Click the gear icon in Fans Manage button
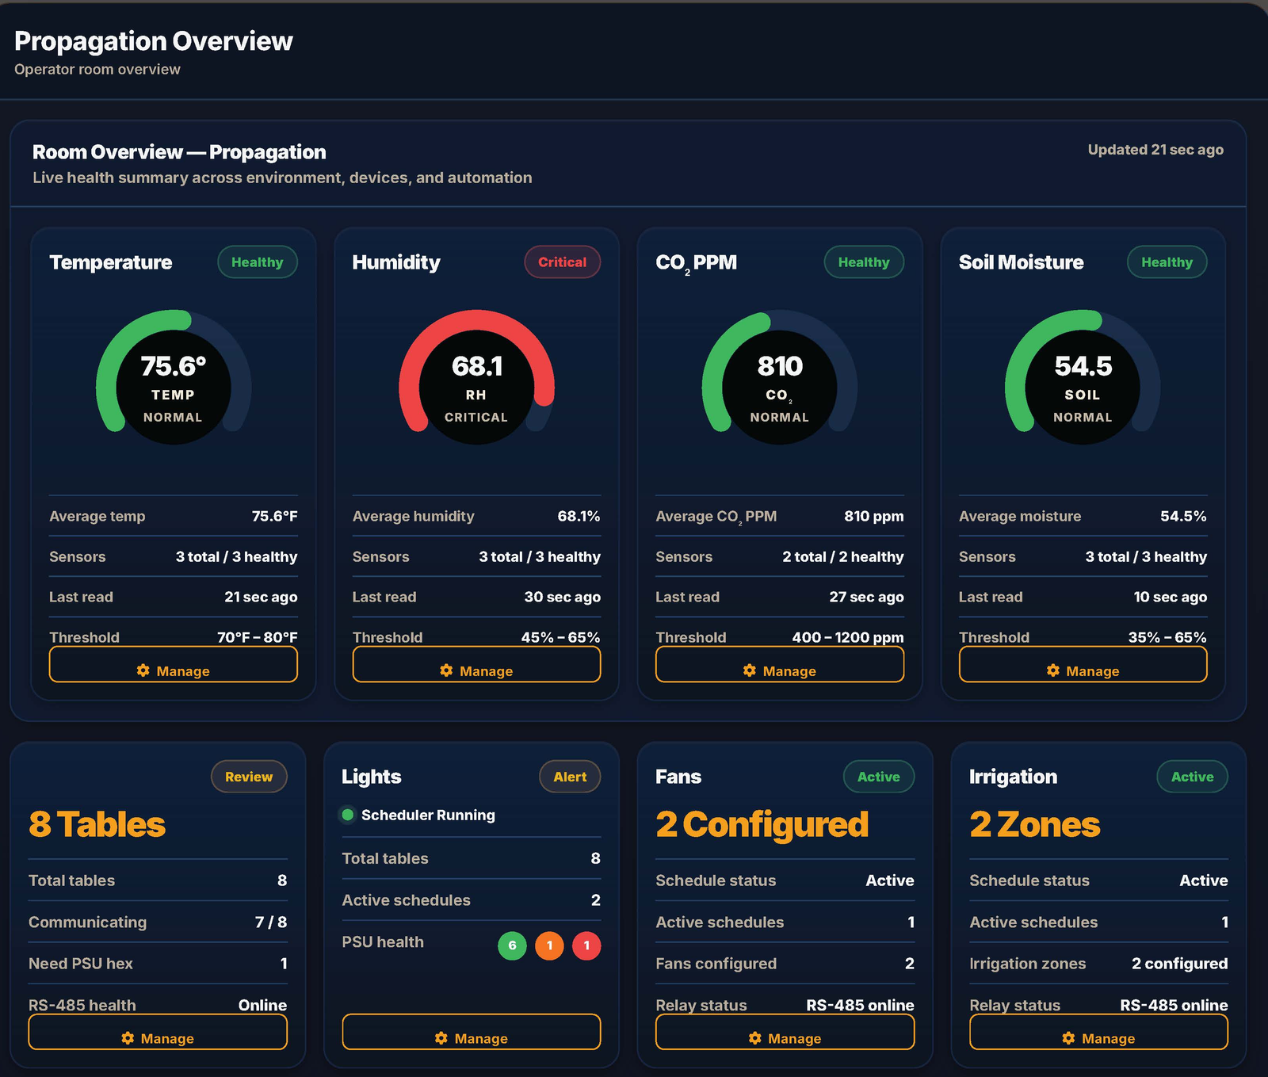This screenshot has height=1077, width=1268. pos(754,1038)
